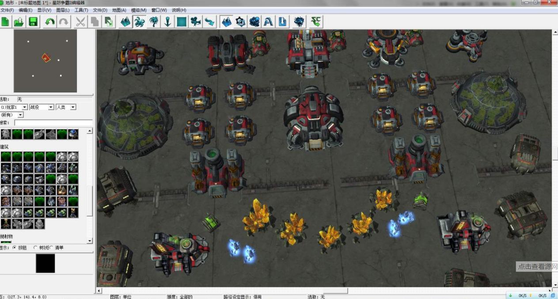Switch to Doodads layer palm tree icon

tap(154, 21)
